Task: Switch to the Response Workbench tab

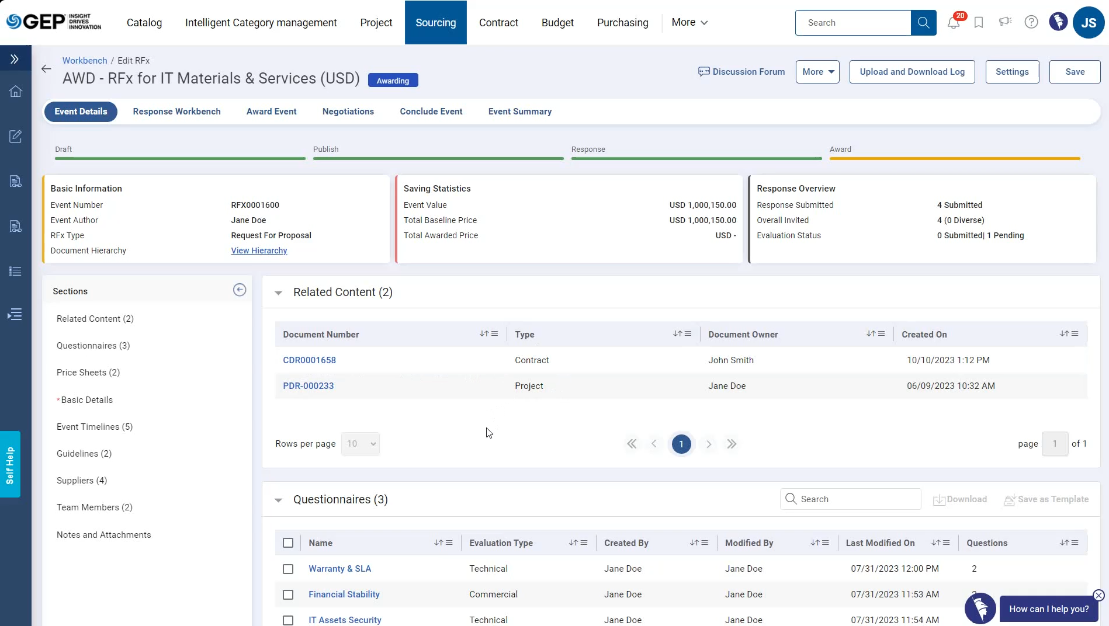Action: coord(176,112)
